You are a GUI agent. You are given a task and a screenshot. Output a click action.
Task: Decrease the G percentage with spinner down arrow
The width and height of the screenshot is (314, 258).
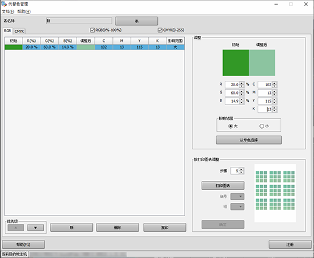241,94
